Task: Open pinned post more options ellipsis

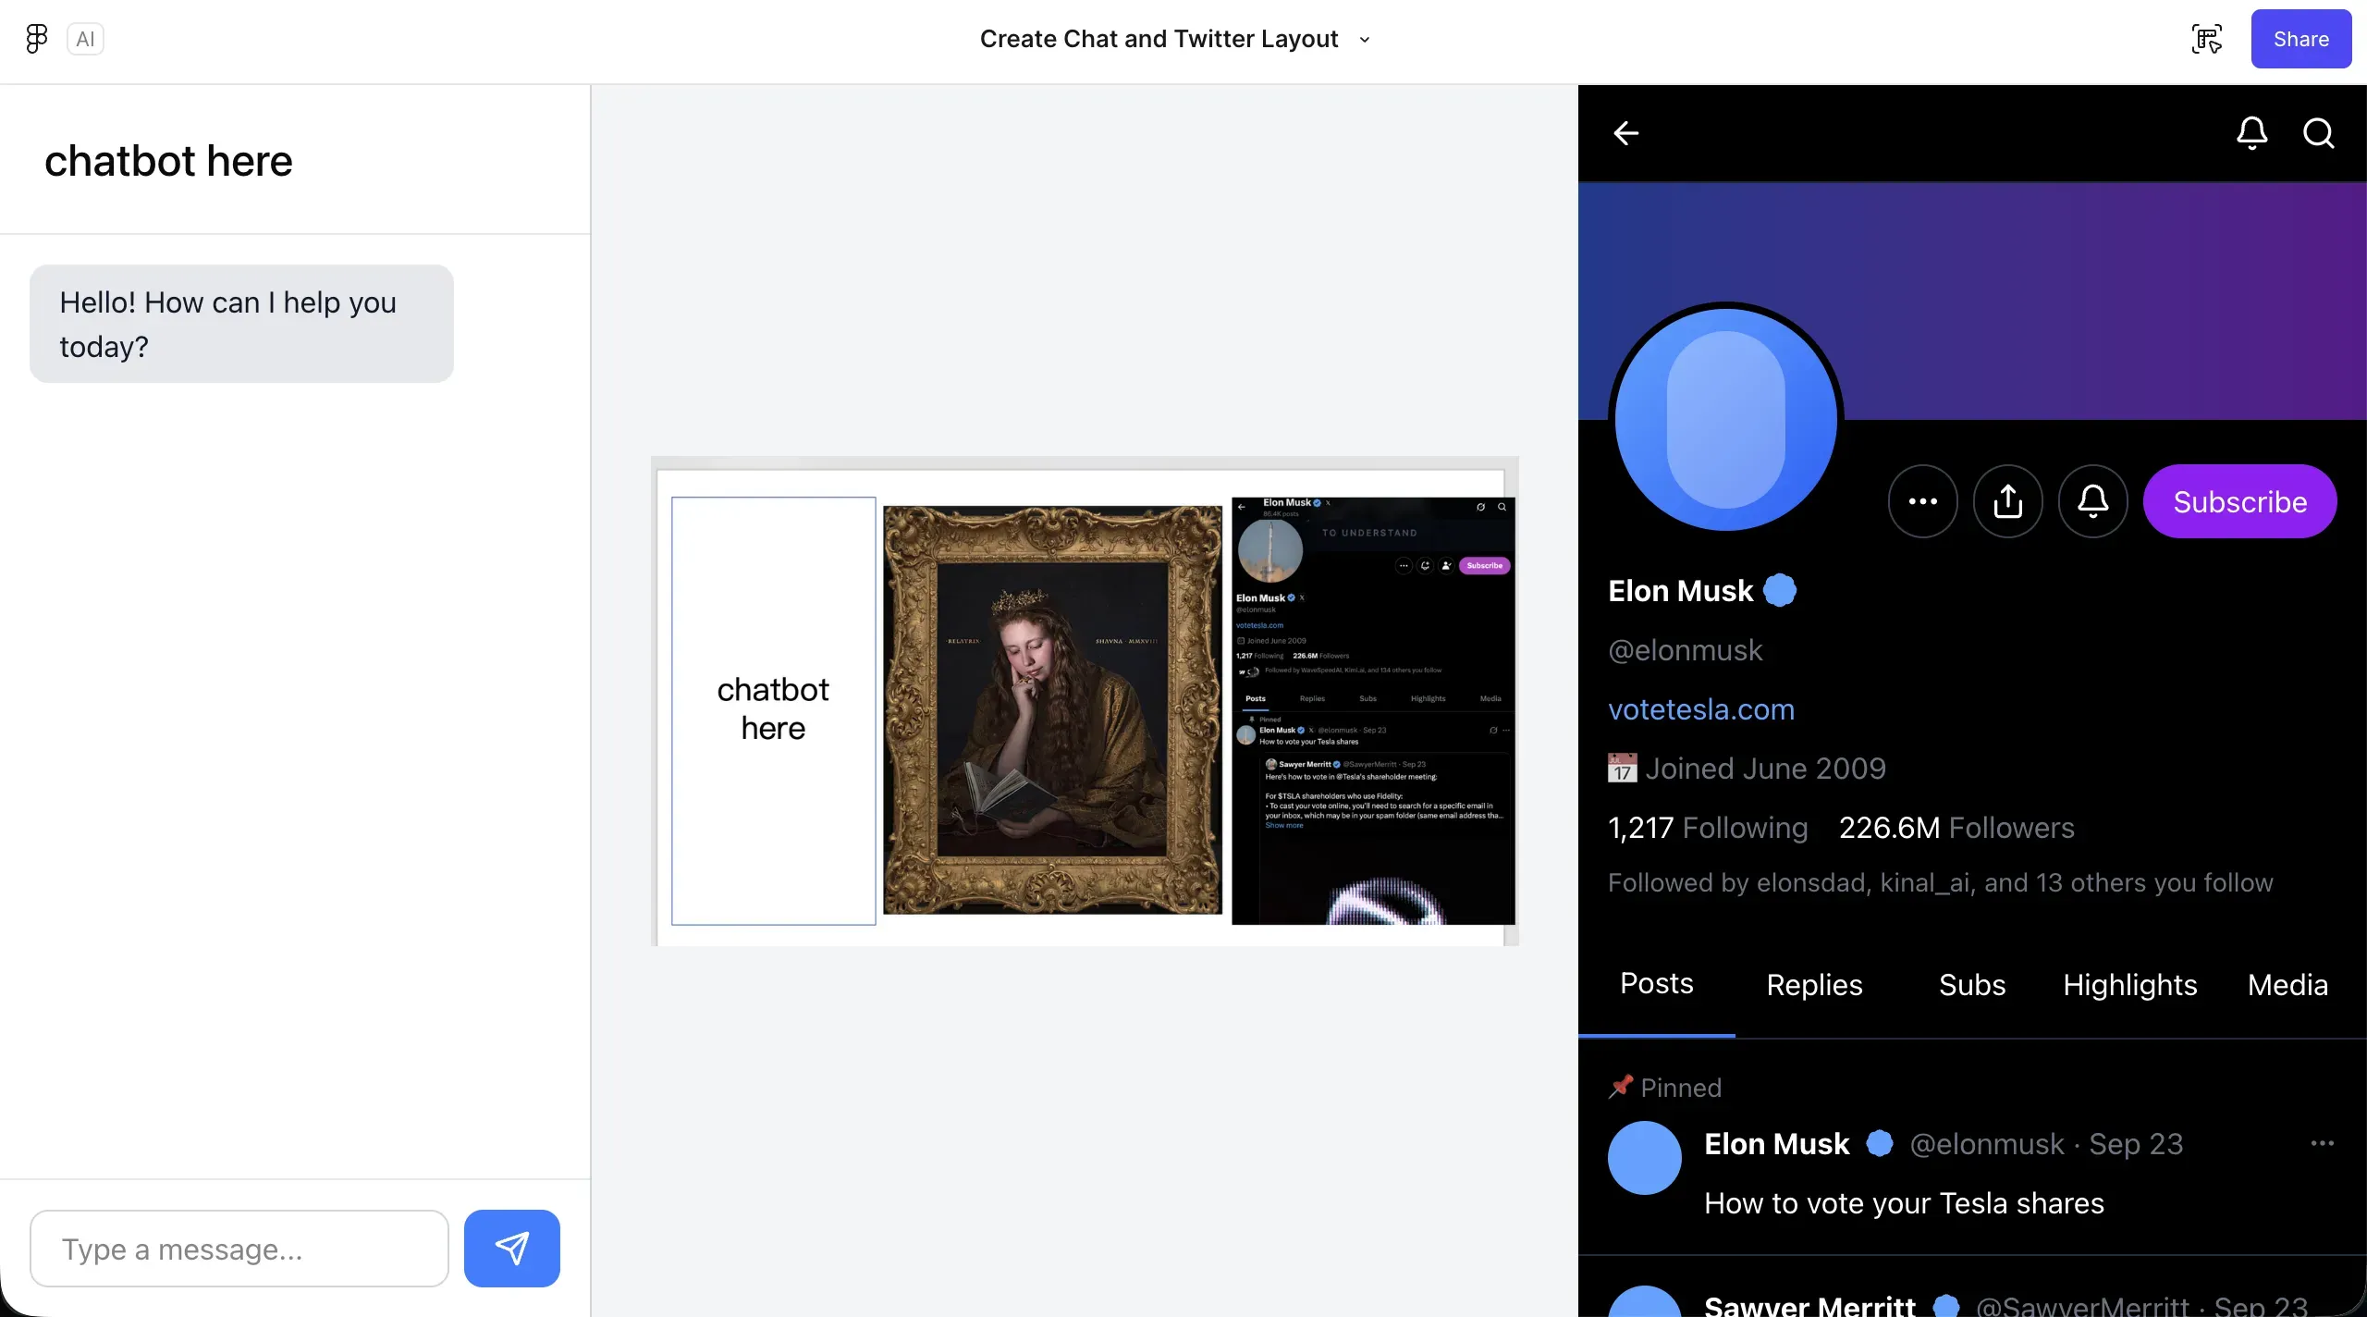Action: click(2323, 1144)
